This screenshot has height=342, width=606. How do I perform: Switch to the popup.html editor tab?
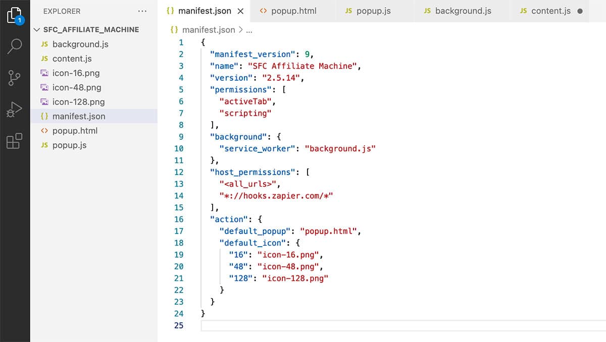click(293, 11)
